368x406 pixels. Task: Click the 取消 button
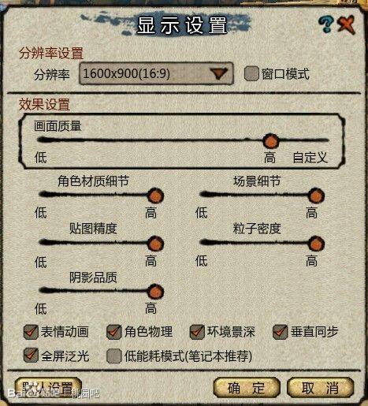click(320, 388)
